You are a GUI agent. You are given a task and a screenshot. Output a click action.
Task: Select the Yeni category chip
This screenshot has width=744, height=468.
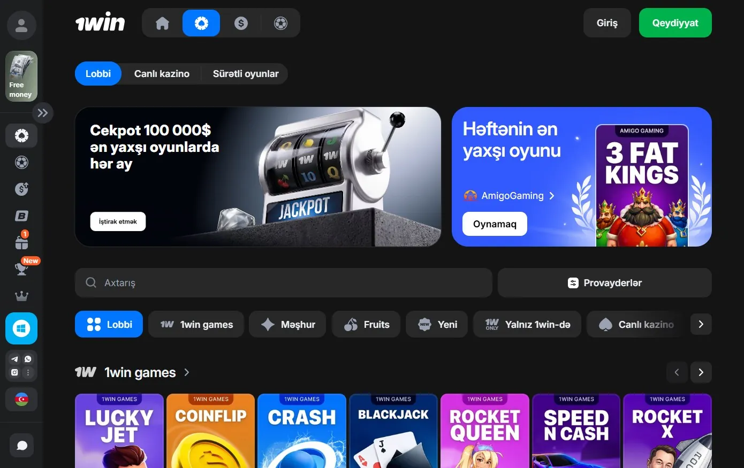(437, 324)
